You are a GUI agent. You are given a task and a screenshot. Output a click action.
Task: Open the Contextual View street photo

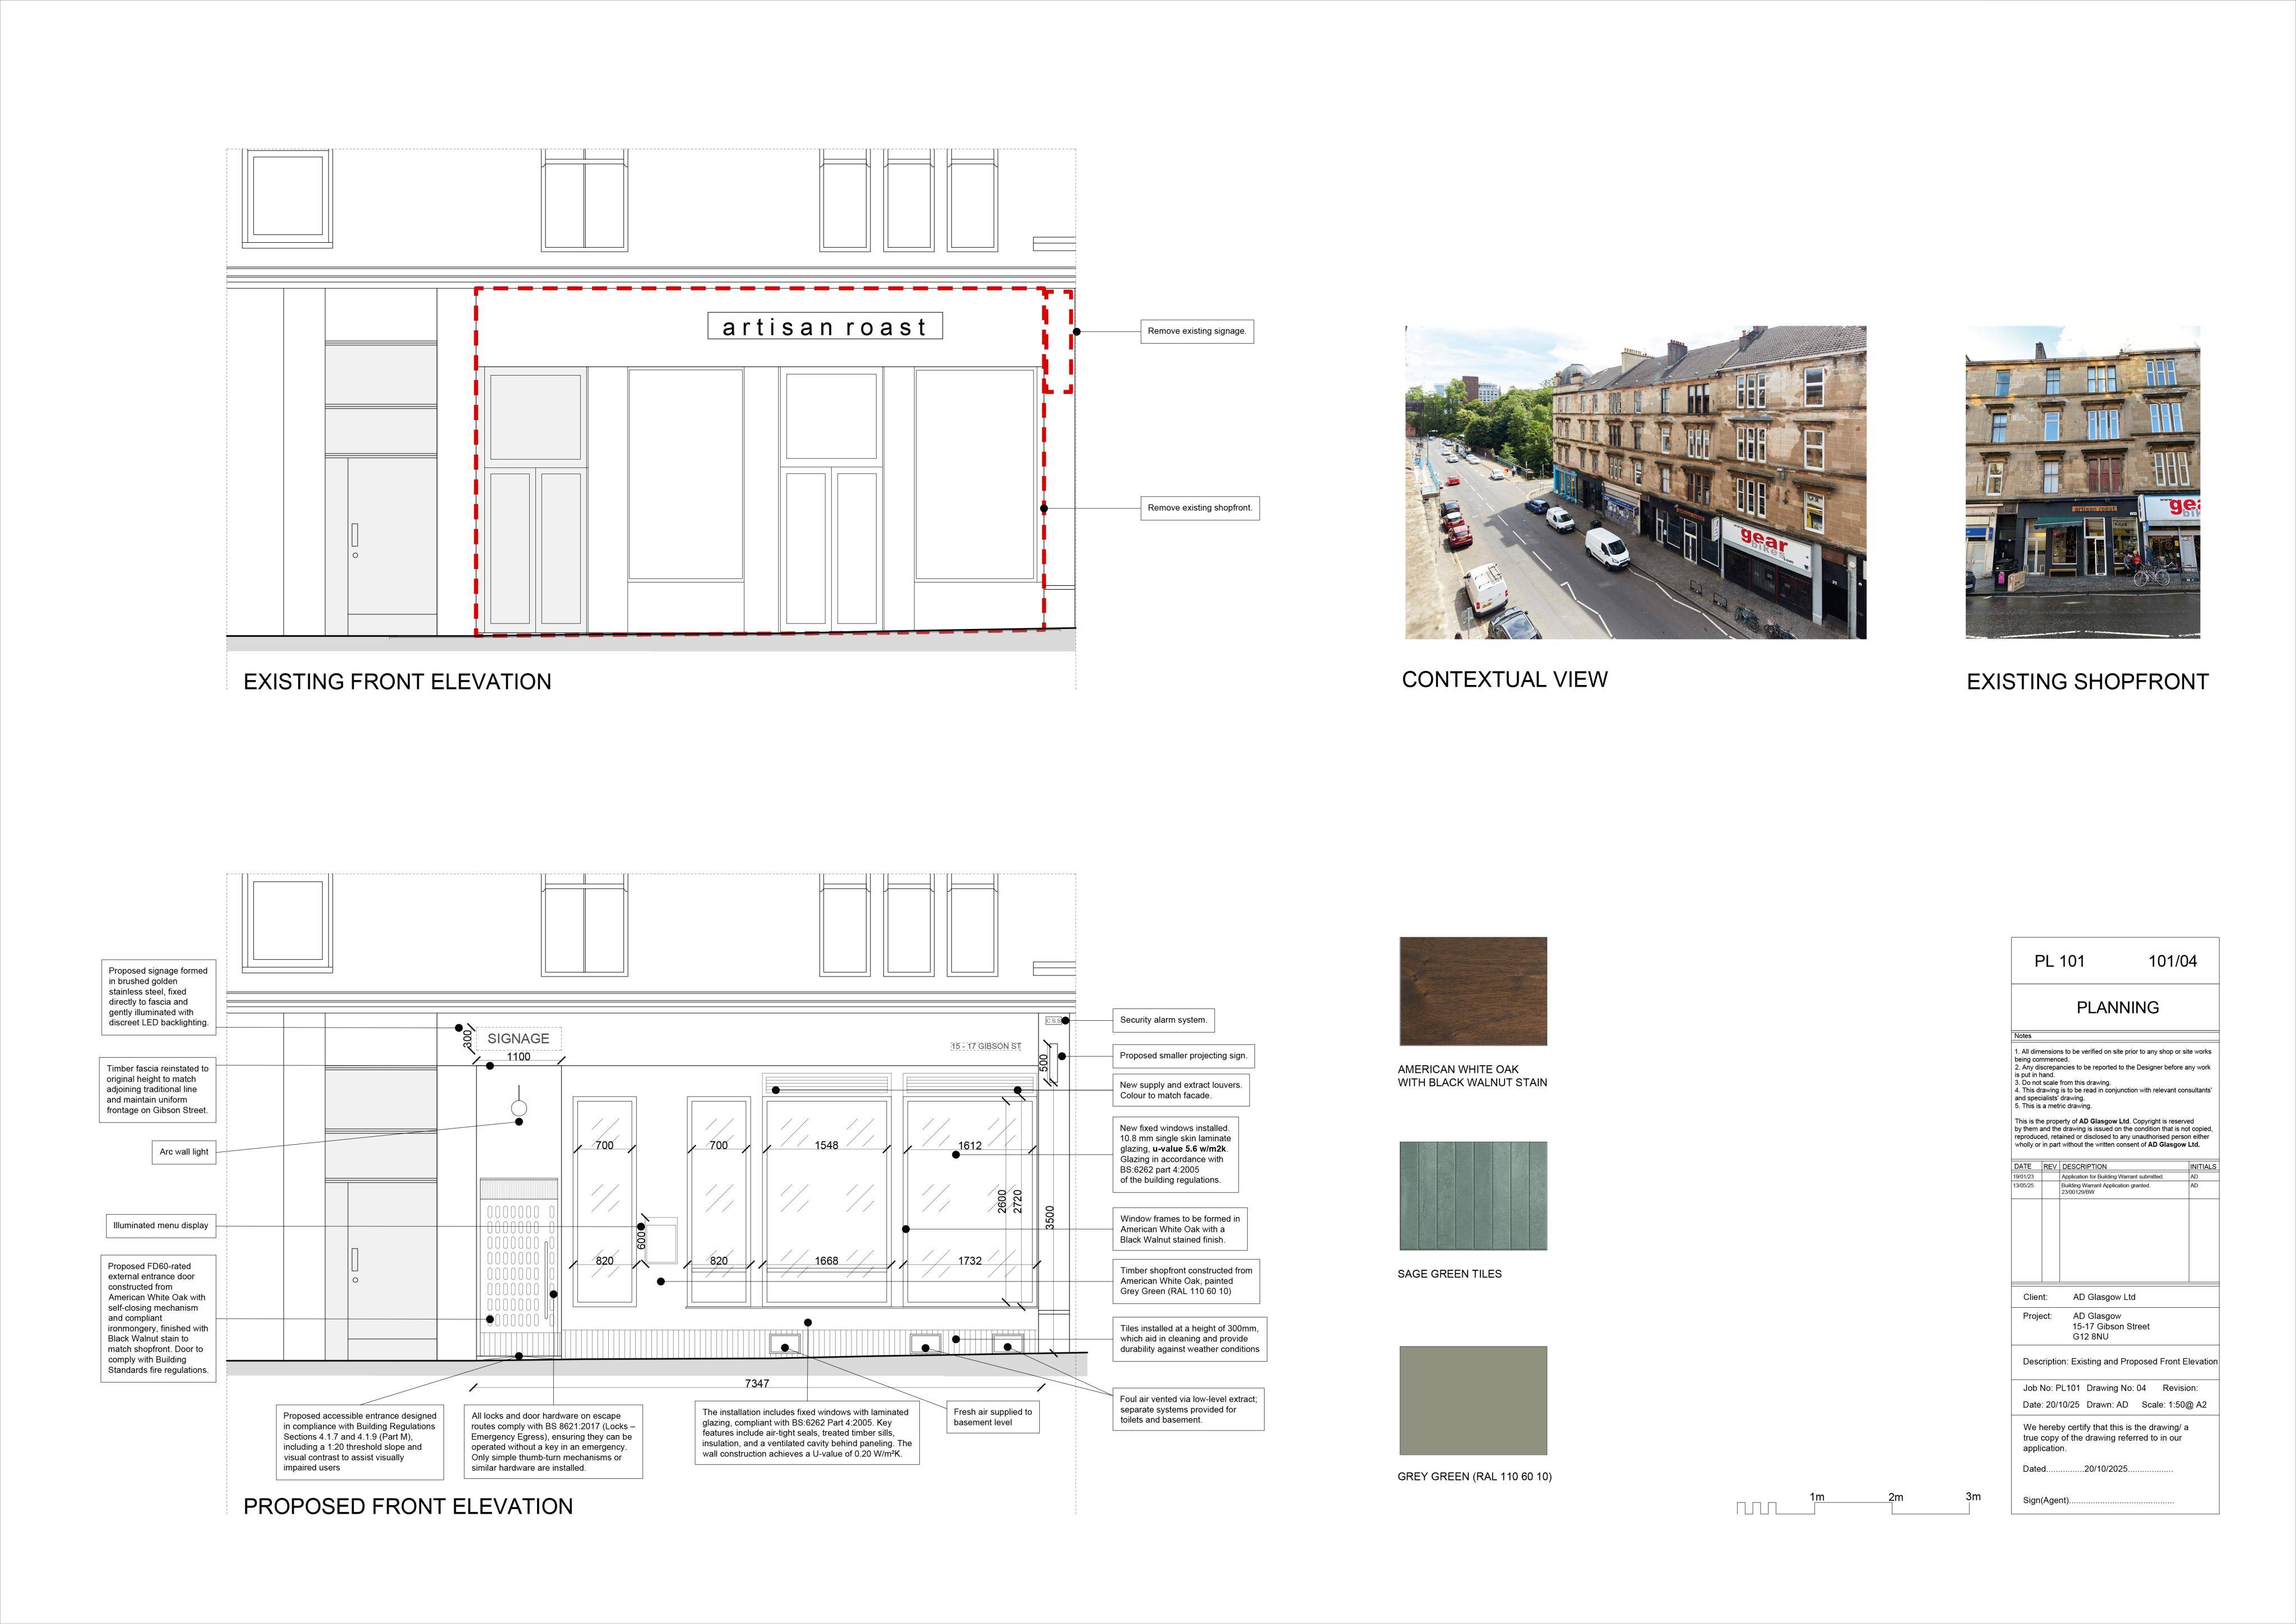click(x=1635, y=482)
